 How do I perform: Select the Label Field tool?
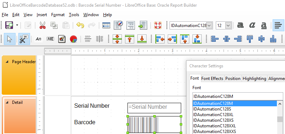[x=38, y=39]
